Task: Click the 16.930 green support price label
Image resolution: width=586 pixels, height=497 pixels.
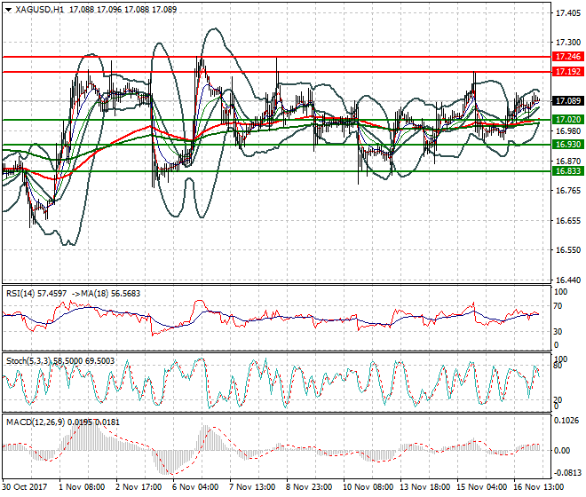Action: (567, 145)
